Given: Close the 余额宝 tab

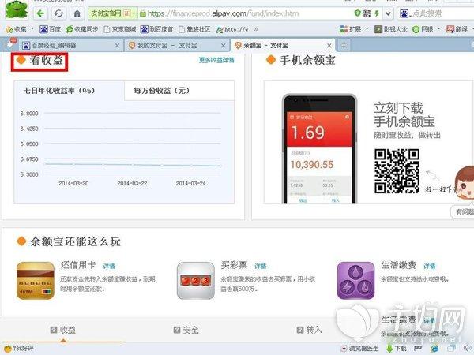Looking at the screenshot, I should (x=329, y=46).
